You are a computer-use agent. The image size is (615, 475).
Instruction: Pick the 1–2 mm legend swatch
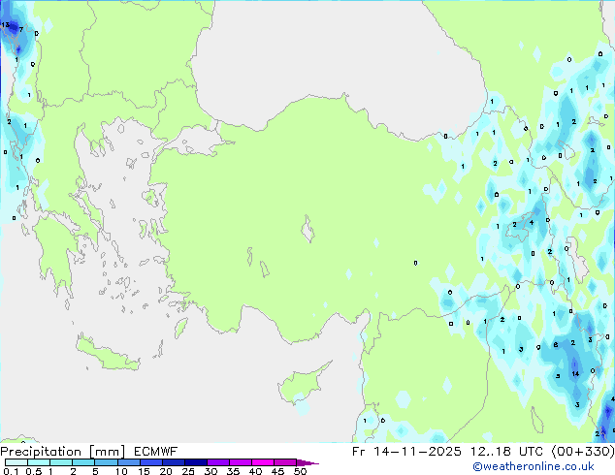pos(61,462)
